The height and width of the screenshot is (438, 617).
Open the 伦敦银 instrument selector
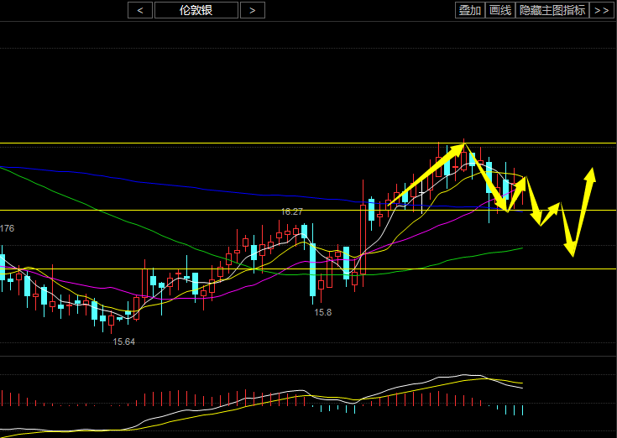196,10
